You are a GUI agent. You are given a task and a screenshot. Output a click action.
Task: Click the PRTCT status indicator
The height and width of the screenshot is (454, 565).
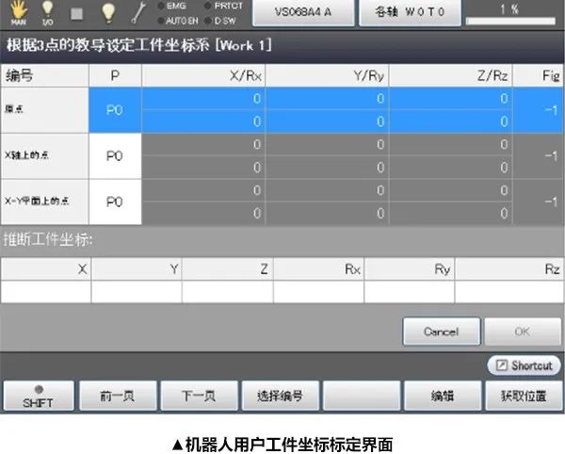(222, 7)
